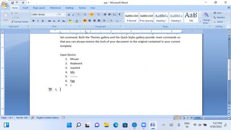Image resolution: width=231 pixels, height=130 pixels.
Task: Click the highlight color marker icon
Action: (x=70, y=21)
